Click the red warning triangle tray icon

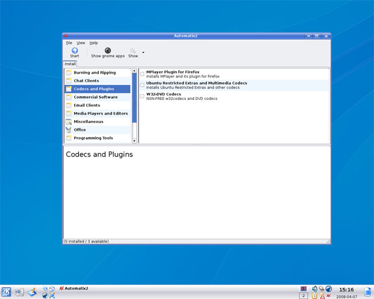click(322, 296)
